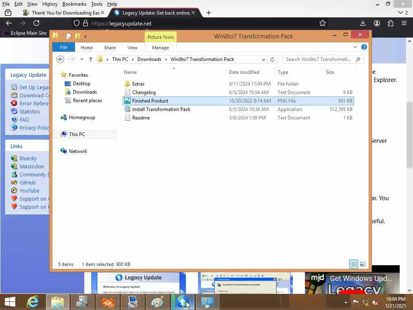Open the Mastodon link
The image size is (413, 310).
pyautogui.click(x=31, y=166)
